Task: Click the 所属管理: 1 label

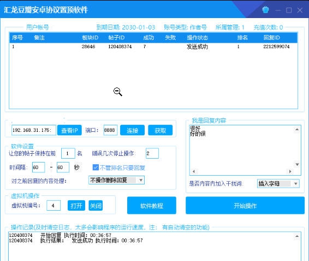Action: point(230,27)
